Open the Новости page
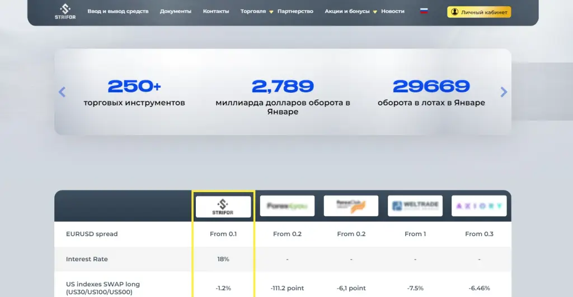573x297 pixels. click(393, 11)
